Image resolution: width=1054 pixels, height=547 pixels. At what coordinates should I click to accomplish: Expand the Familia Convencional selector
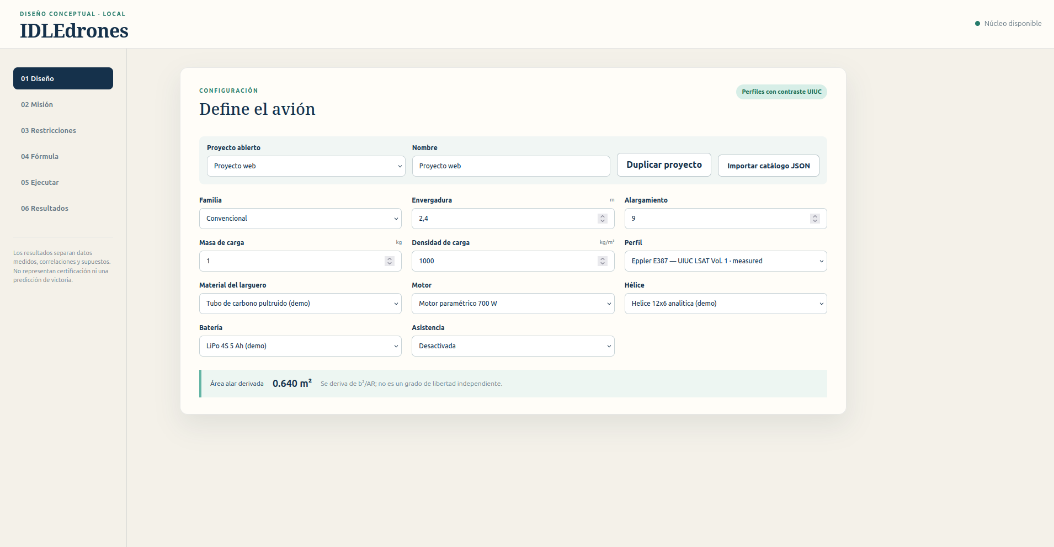tap(300, 219)
